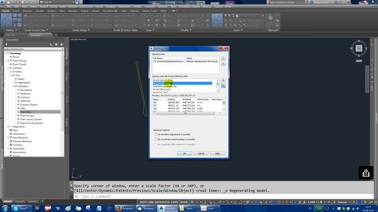Select Boundaries under Definition in Toolspace
This screenshot has height=212, width=378.
(26, 90)
